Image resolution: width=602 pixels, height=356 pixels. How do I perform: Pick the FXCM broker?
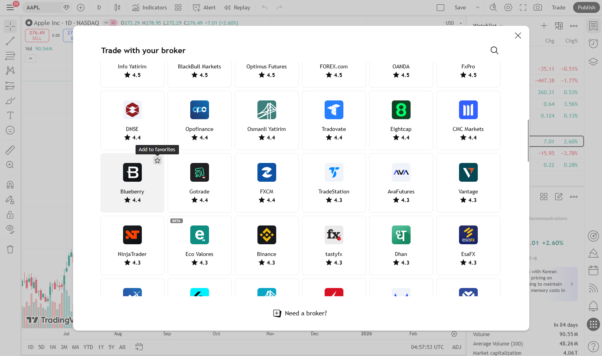pyautogui.click(x=267, y=183)
